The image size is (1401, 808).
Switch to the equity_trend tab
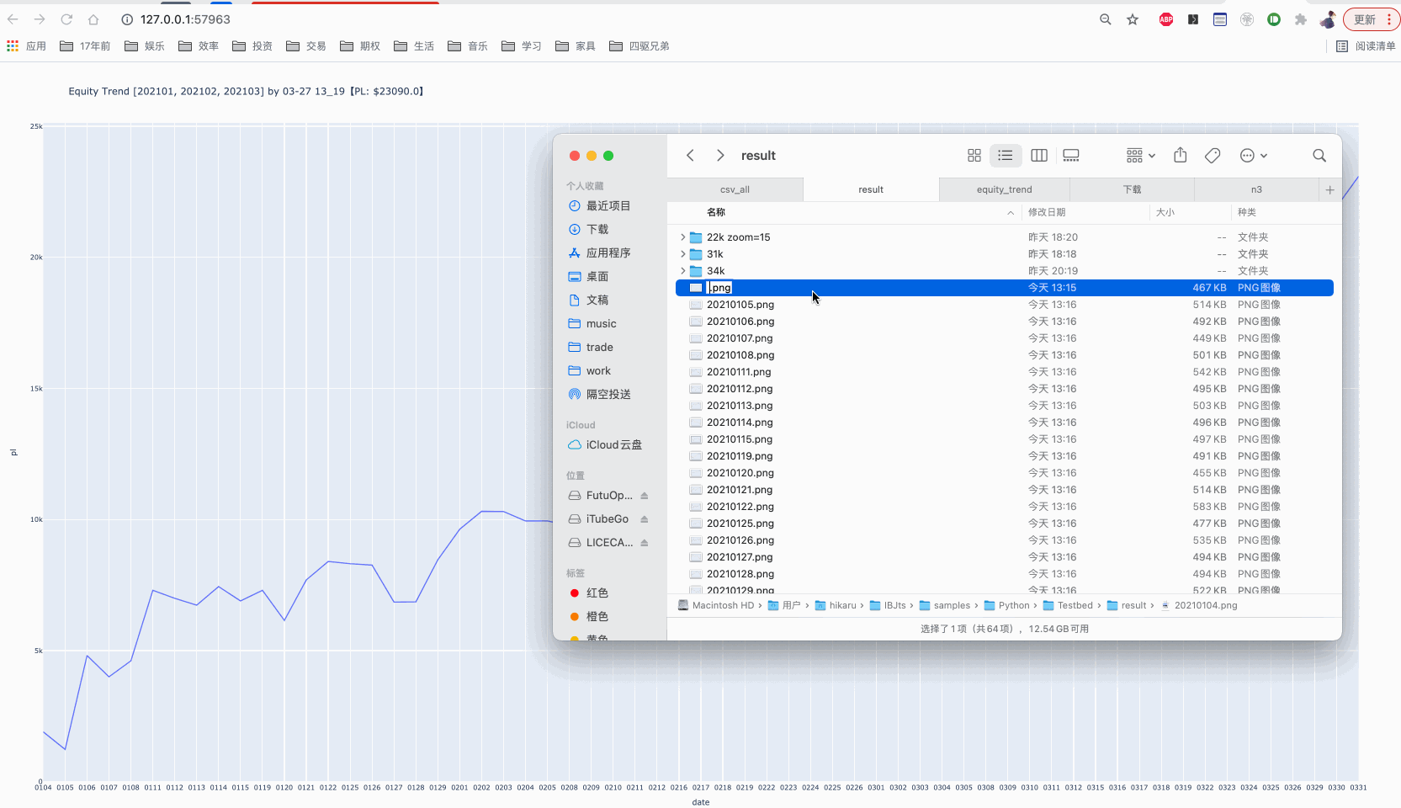(x=1004, y=190)
